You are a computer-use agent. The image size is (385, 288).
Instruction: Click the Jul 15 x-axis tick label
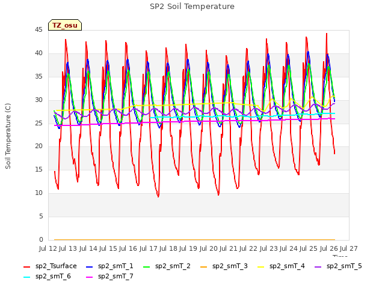108,248
